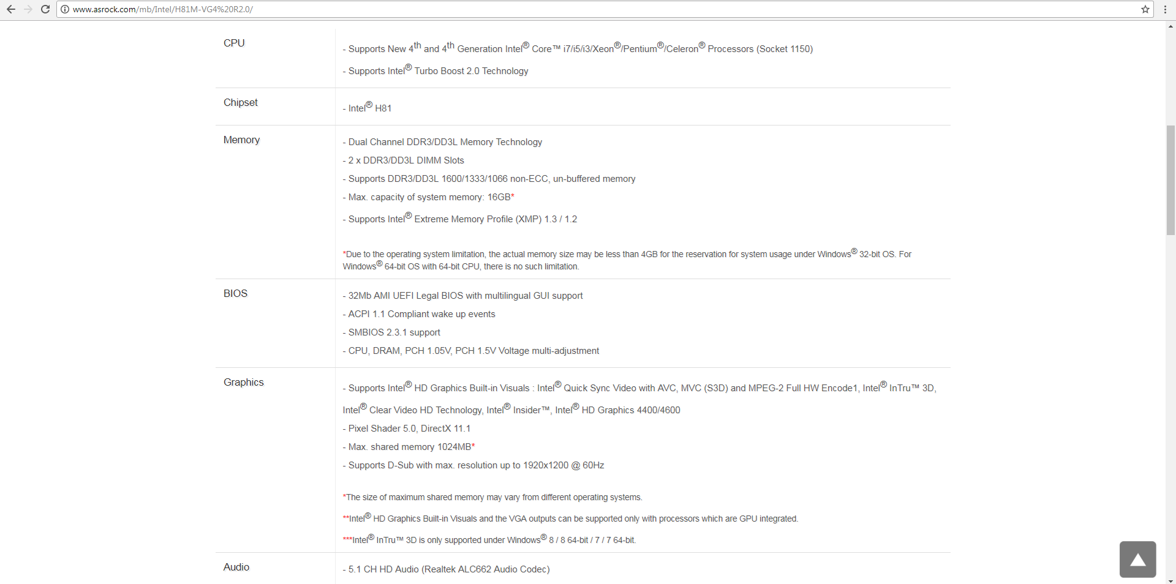Screen dimensions: 1176x584
Task: Open the Chrome three-dot menu
Action: point(1165,9)
